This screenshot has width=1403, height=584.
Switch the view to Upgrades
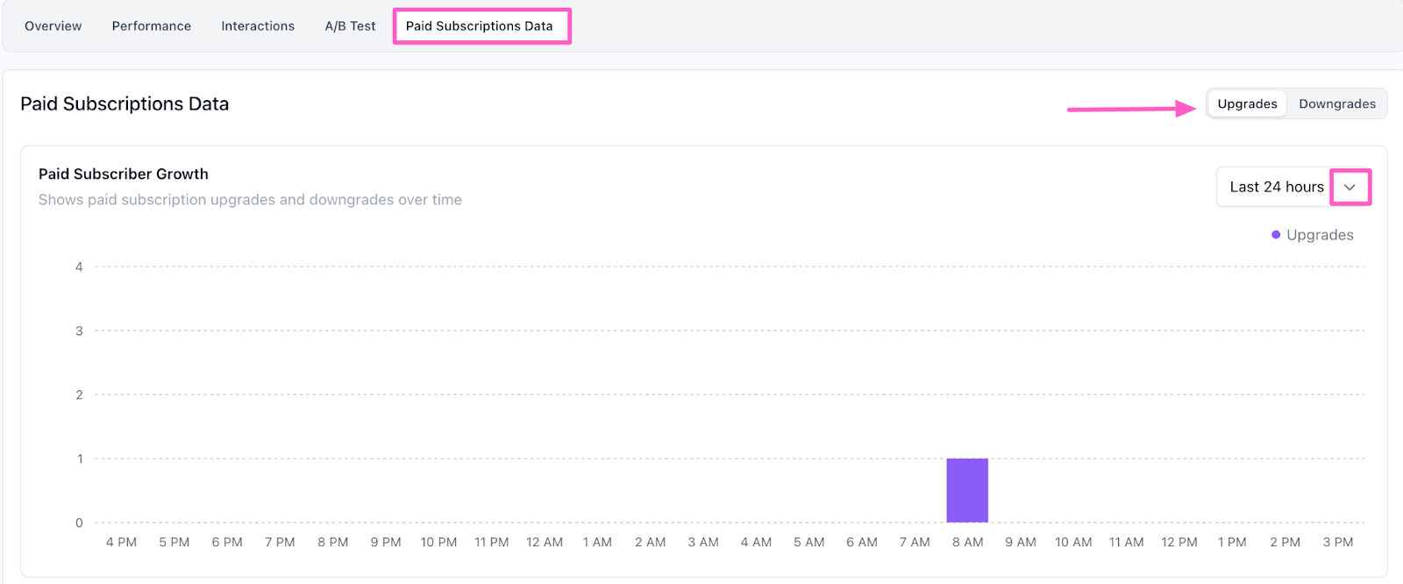[1247, 103]
